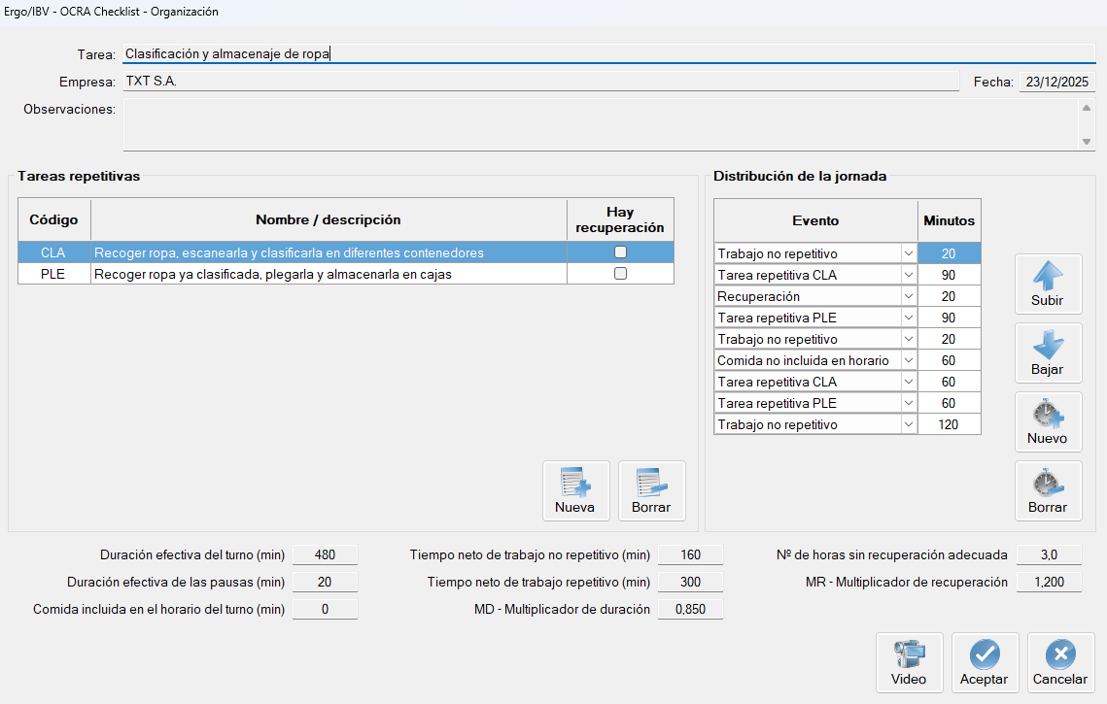
Task: Select the PLE row in Tareas repetitivas
Action: coord(292,273)
